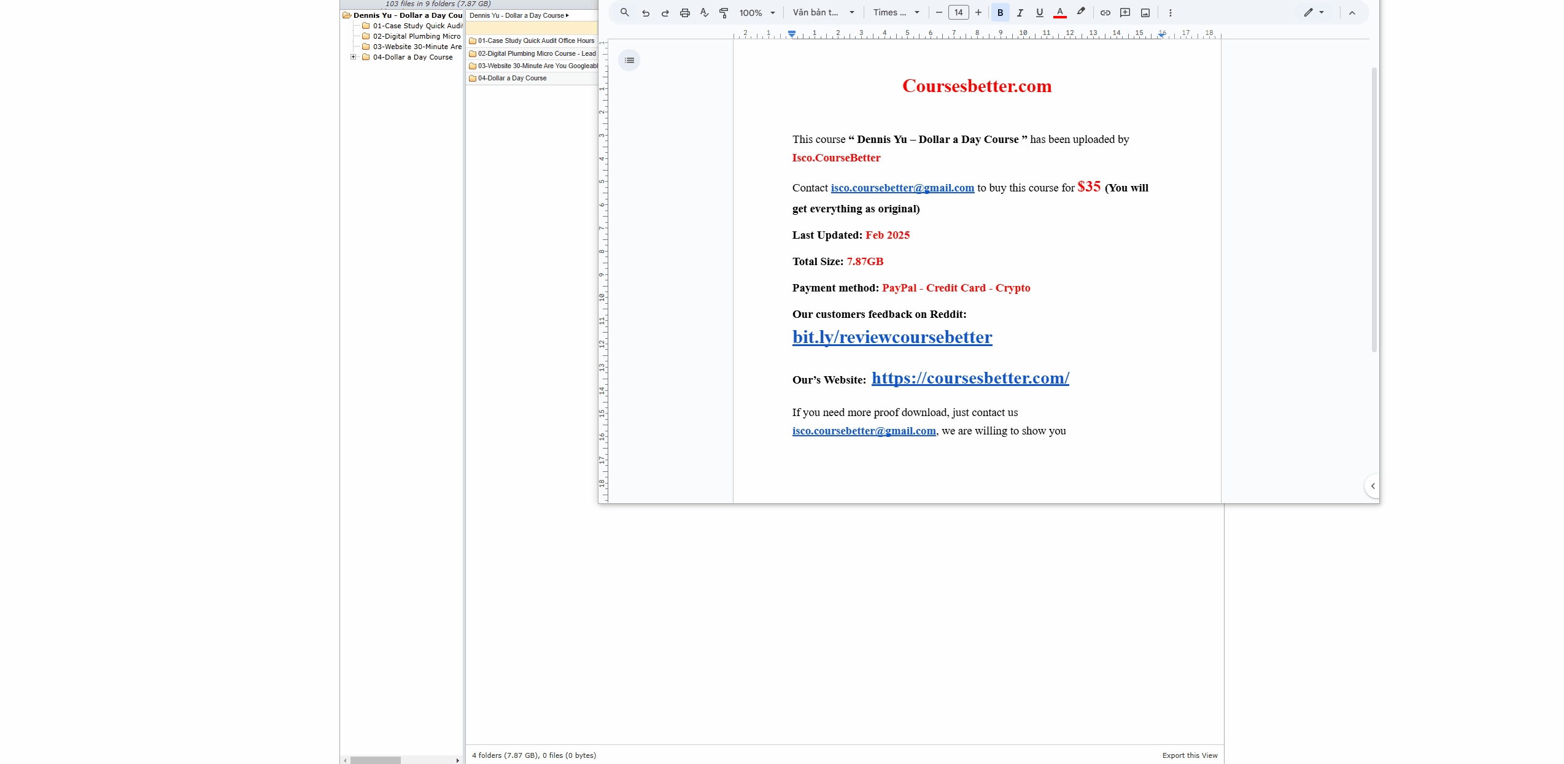The width and height of the screenshot is (1564, 764).
Task: Select 02-Digital Plumbing Micro folder in tree
Action: (x=416, y=36)
